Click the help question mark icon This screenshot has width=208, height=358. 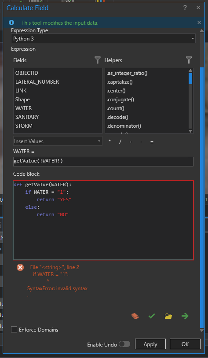point(185,8)
